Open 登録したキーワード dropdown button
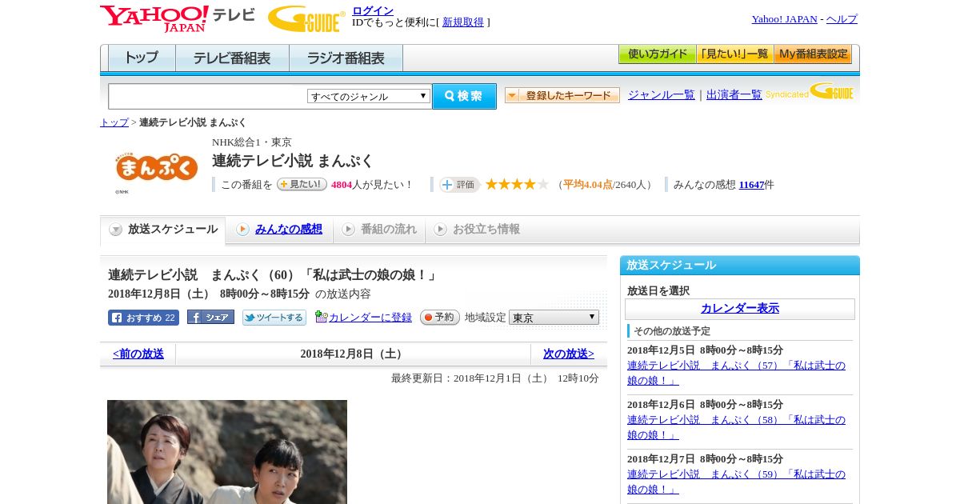The width and height of the screenshot is (960, 504). 562,95
